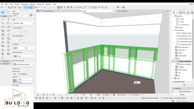Image resolution: width=194 pixels, height=109 pixels.
Task: Open the Layer dropdown Finish - Wall
Action: (24, 23)
